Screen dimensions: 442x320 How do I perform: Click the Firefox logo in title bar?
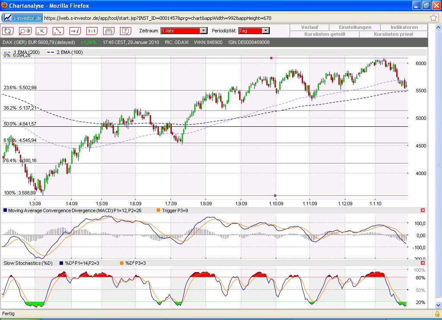click(x=4, y=5)
